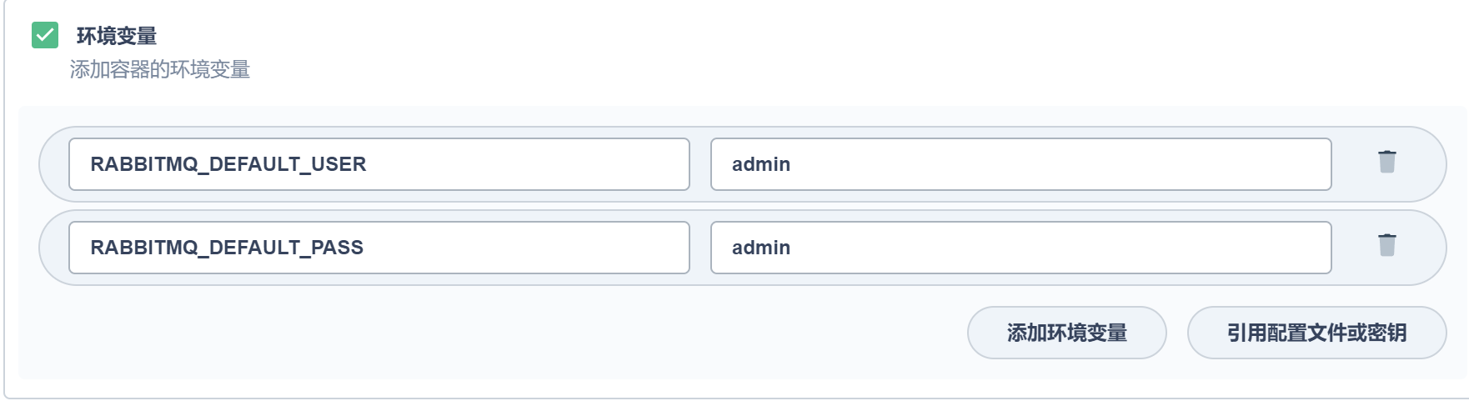Click the green checkmark next to 环境变量
The image size is (1469, 401).
coord(45,35)
